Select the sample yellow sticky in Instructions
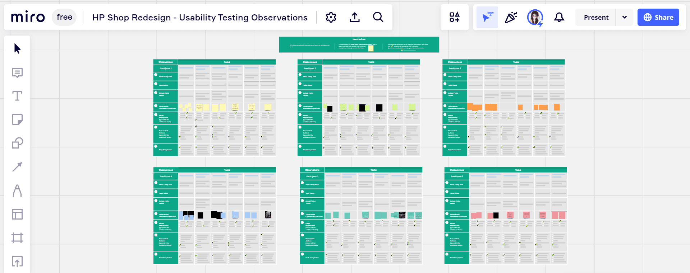 tap(371, 48)
